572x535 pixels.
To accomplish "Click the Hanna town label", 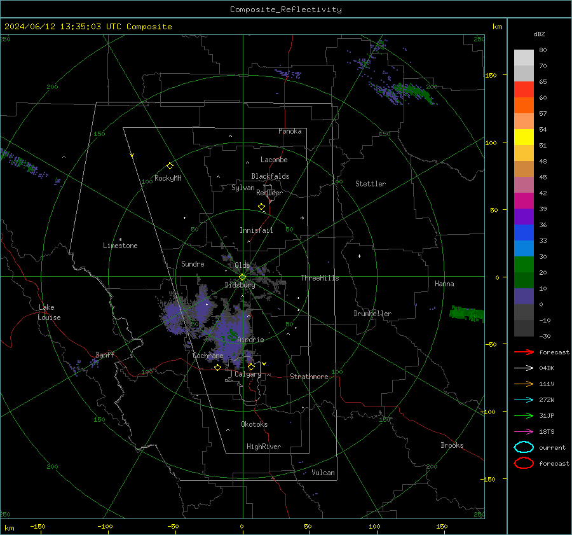I will (x=444, y=284).
